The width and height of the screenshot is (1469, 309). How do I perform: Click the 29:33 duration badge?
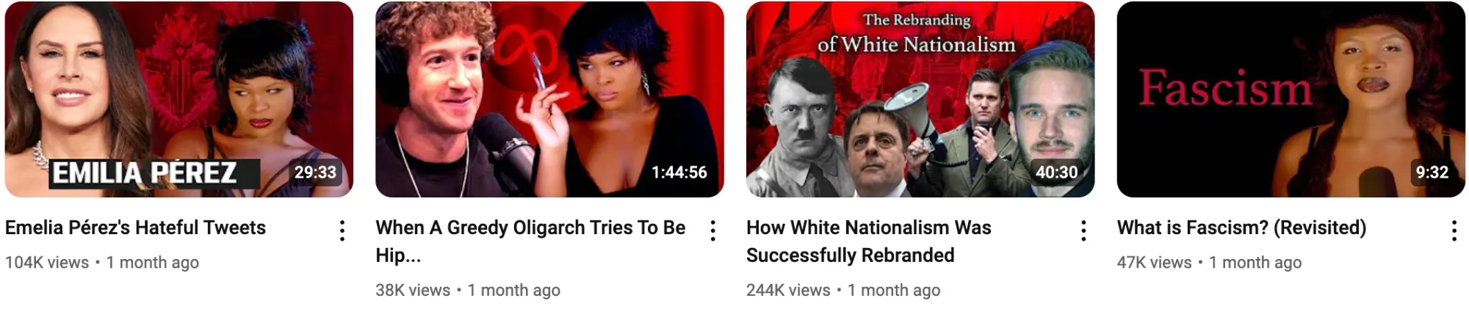pos(315,172)
